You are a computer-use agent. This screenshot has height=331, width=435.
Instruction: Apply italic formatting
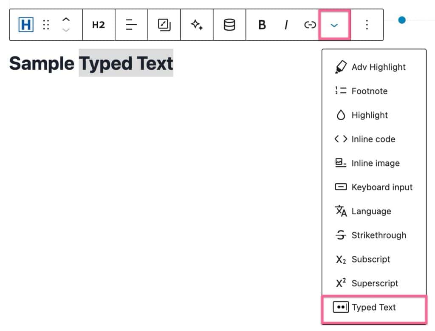pyautogui.click(x=285, y=25)
